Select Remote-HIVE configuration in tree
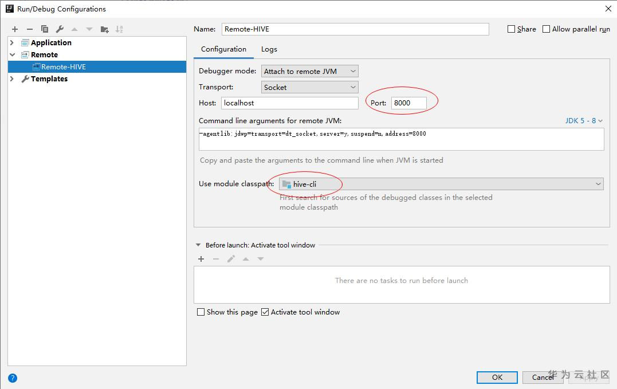Image resolution: width=617 pixels, height=389 pixels. [63, 67]
